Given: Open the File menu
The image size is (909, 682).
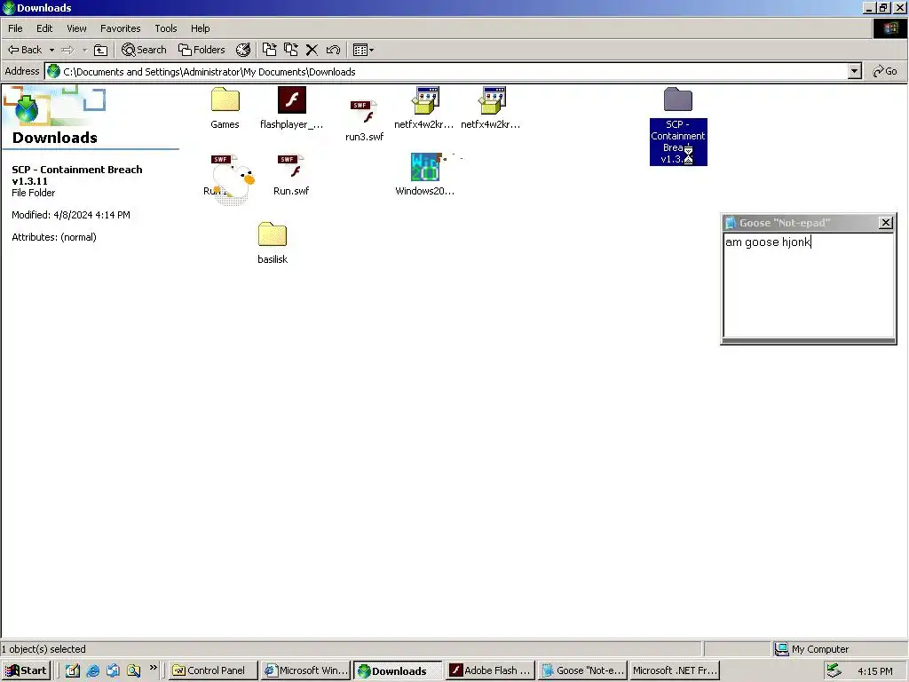Looking at the screenshot, I should point(15,28).
